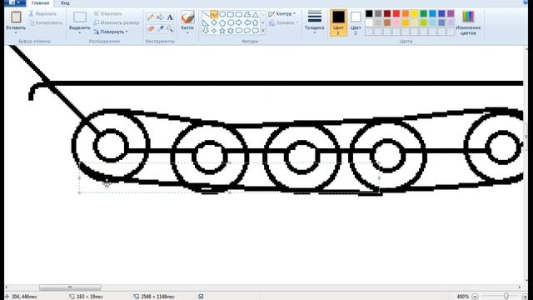Choose the Rectangle shape
The width and height of the screenshot is (533, 300).
(231, 15)
